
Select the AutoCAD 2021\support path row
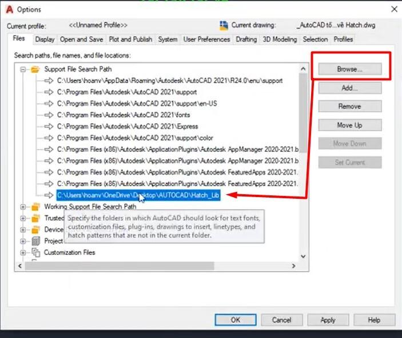click(x=127, y=92)
